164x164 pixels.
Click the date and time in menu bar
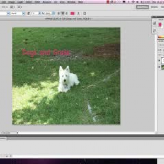(158, 2)
